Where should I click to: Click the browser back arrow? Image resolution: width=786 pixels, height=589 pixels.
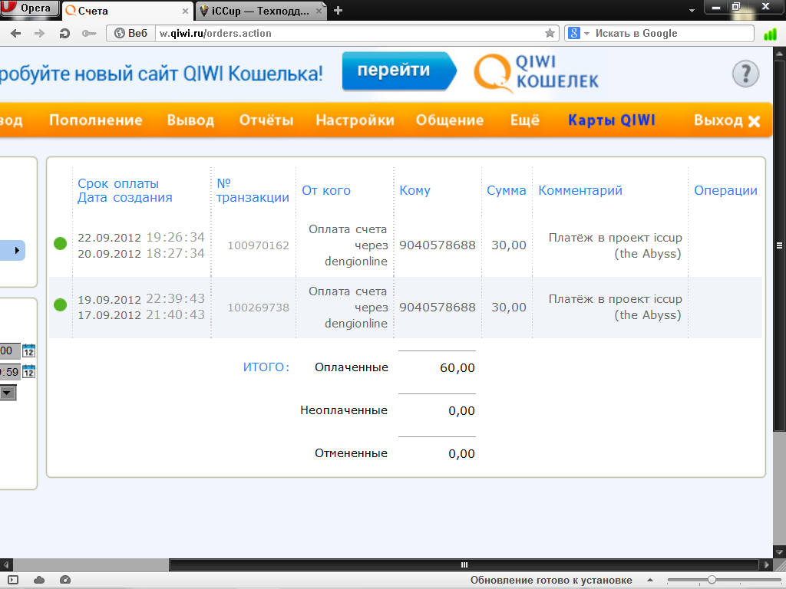pyautogui.click(x=16, y=34)
